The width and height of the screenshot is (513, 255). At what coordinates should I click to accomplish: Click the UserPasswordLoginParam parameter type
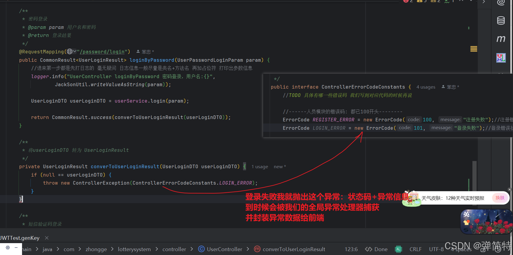(210, 60)
